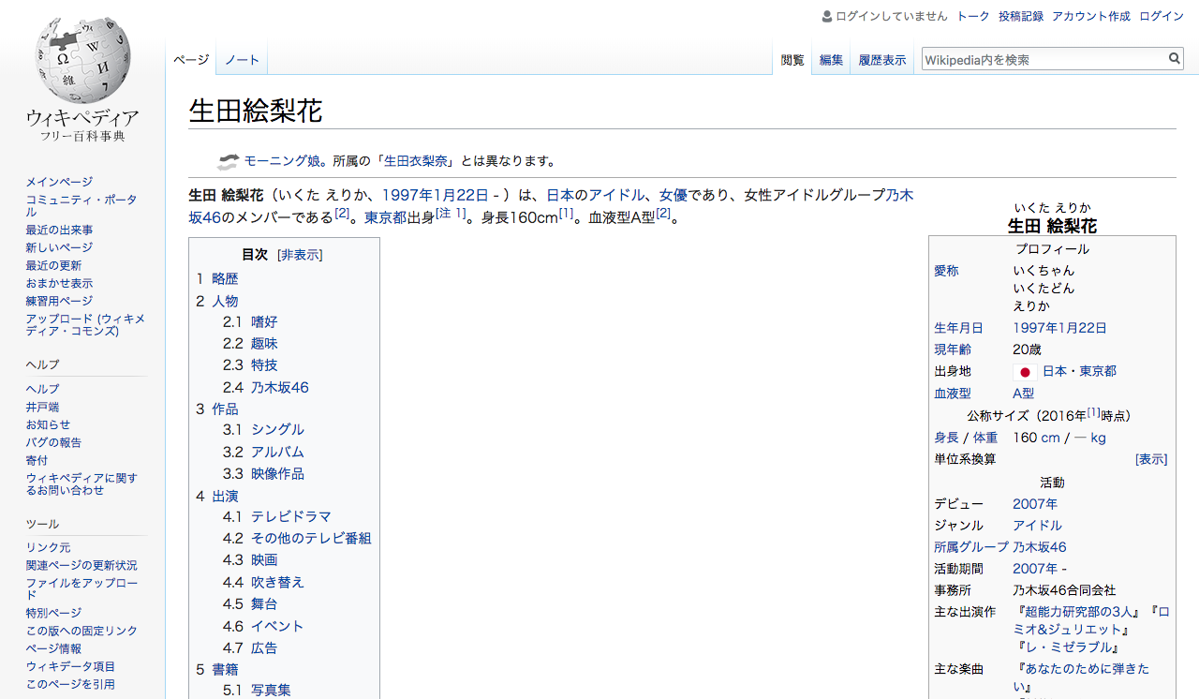Click the Japan flag icon in infobox
Viewport: 1199px width, 699px height.
pyautogui.click(x=1025, y=372)
